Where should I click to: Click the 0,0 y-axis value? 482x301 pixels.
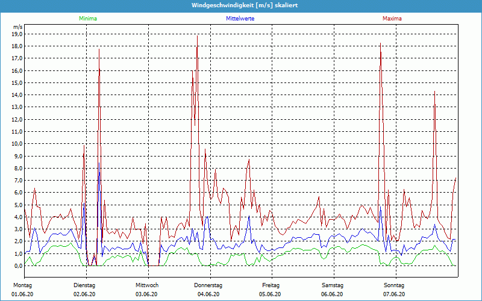click(18, 266)
